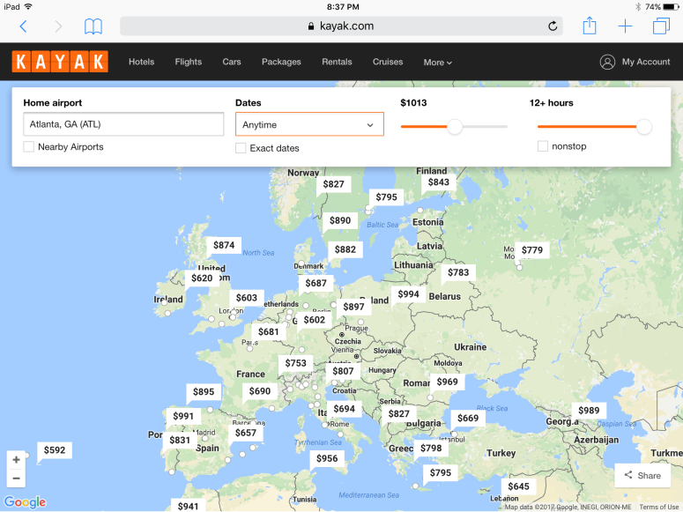The width and height of the screenshot is (683, 512).
Task: Click the Share map button
Action: [642, 475]
